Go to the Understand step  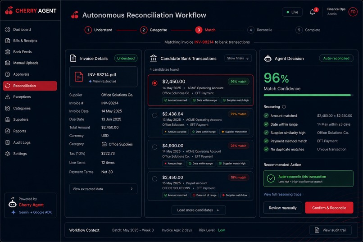click(x=99, y=30)
